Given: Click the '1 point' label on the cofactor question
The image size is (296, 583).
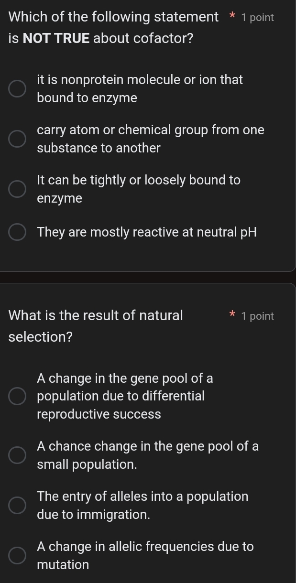Looking at the screenshot, I should click(258, 17).
